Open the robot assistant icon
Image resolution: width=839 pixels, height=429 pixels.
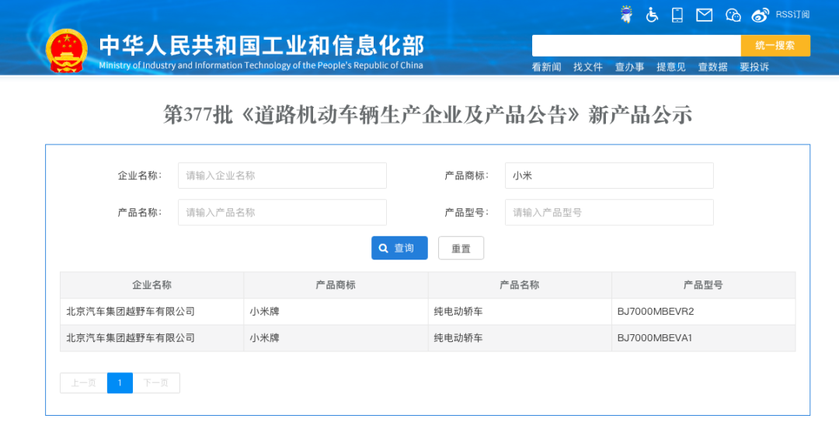tap(626, 15)
